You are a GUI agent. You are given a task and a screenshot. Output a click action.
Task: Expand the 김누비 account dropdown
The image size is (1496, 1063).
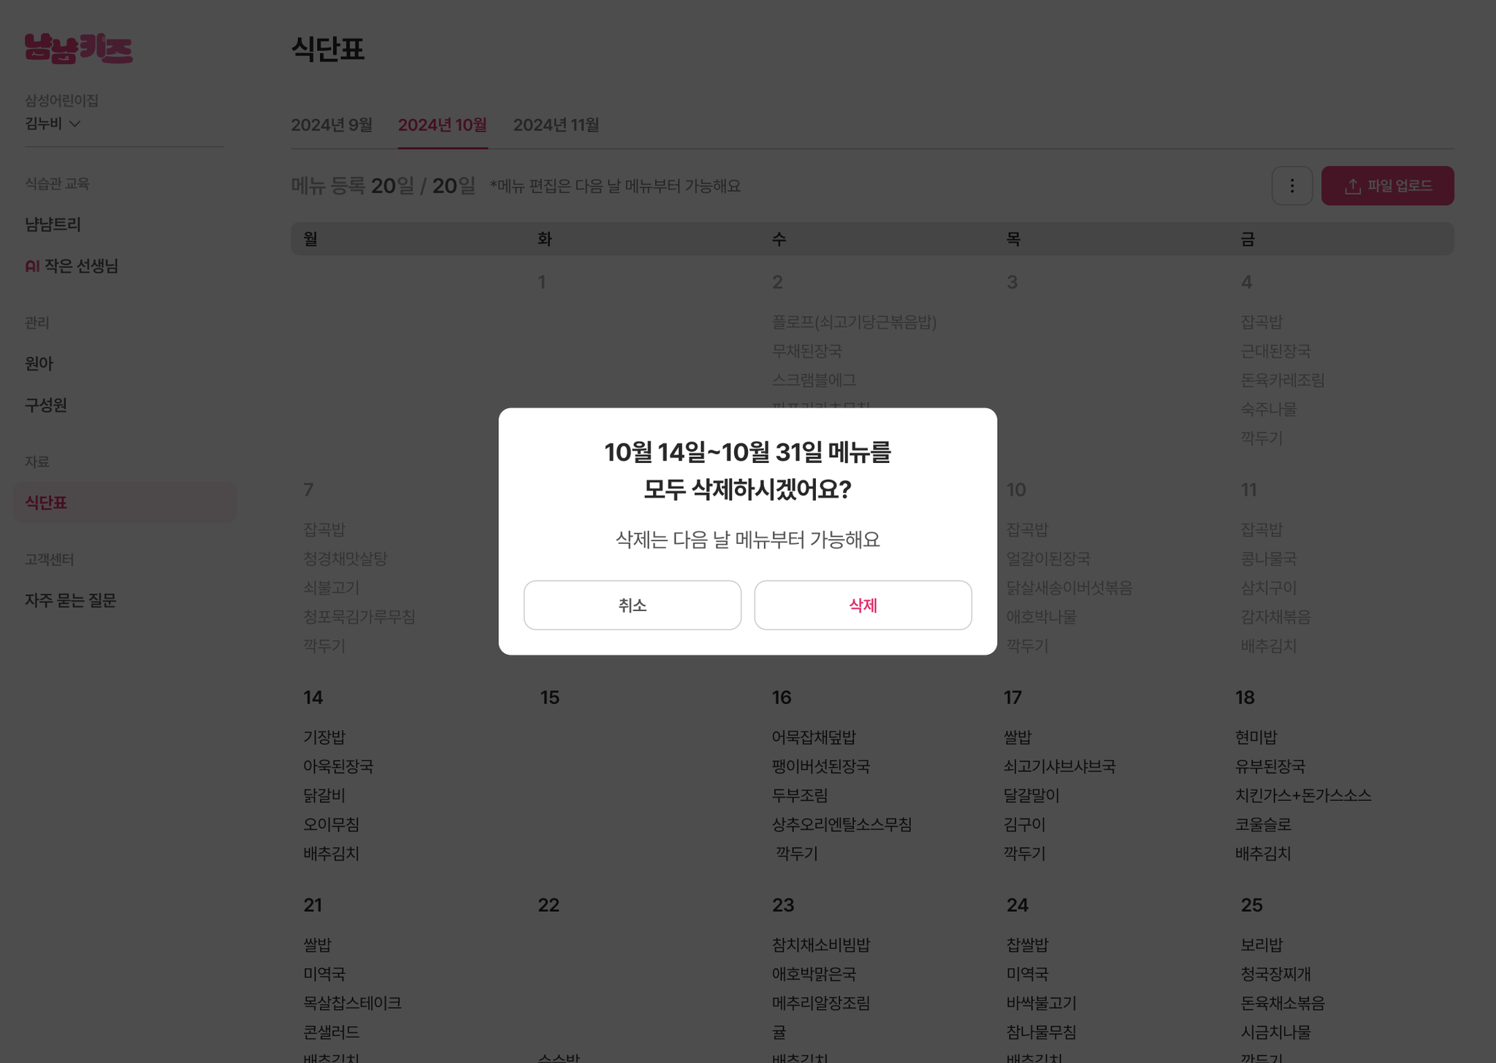click(x=53, y=123)
